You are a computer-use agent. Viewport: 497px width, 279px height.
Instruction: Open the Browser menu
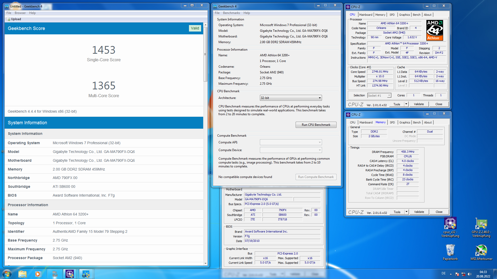click(20, 13)
